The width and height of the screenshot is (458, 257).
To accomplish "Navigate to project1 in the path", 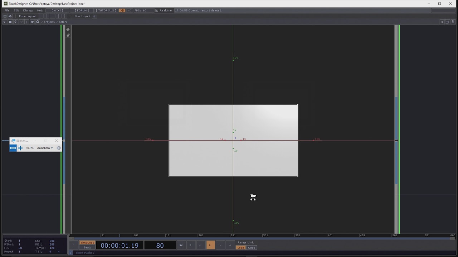I will click(49, 22).
